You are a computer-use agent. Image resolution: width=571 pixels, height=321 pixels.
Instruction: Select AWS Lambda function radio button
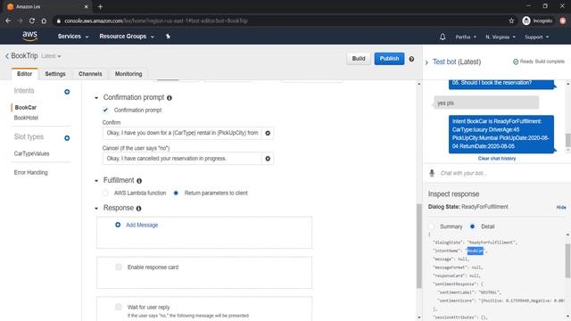coord(105,193)
